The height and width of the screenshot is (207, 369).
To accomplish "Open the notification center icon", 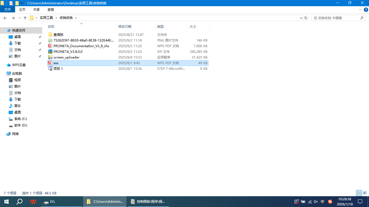I will point(360,202).
